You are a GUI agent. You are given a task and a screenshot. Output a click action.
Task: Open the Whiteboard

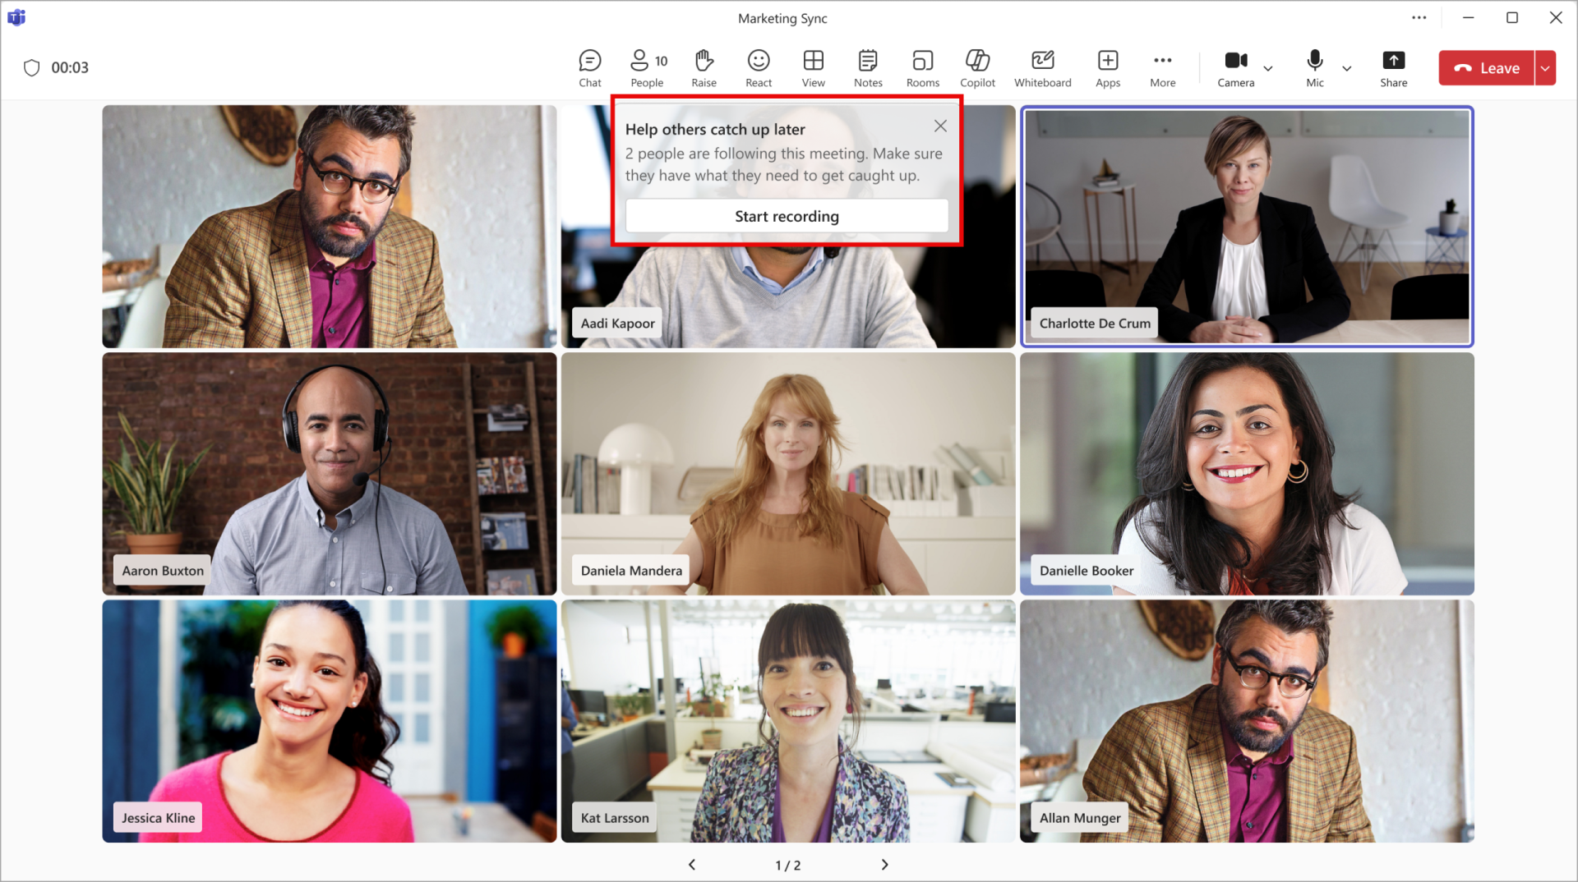pos(1042,68)
